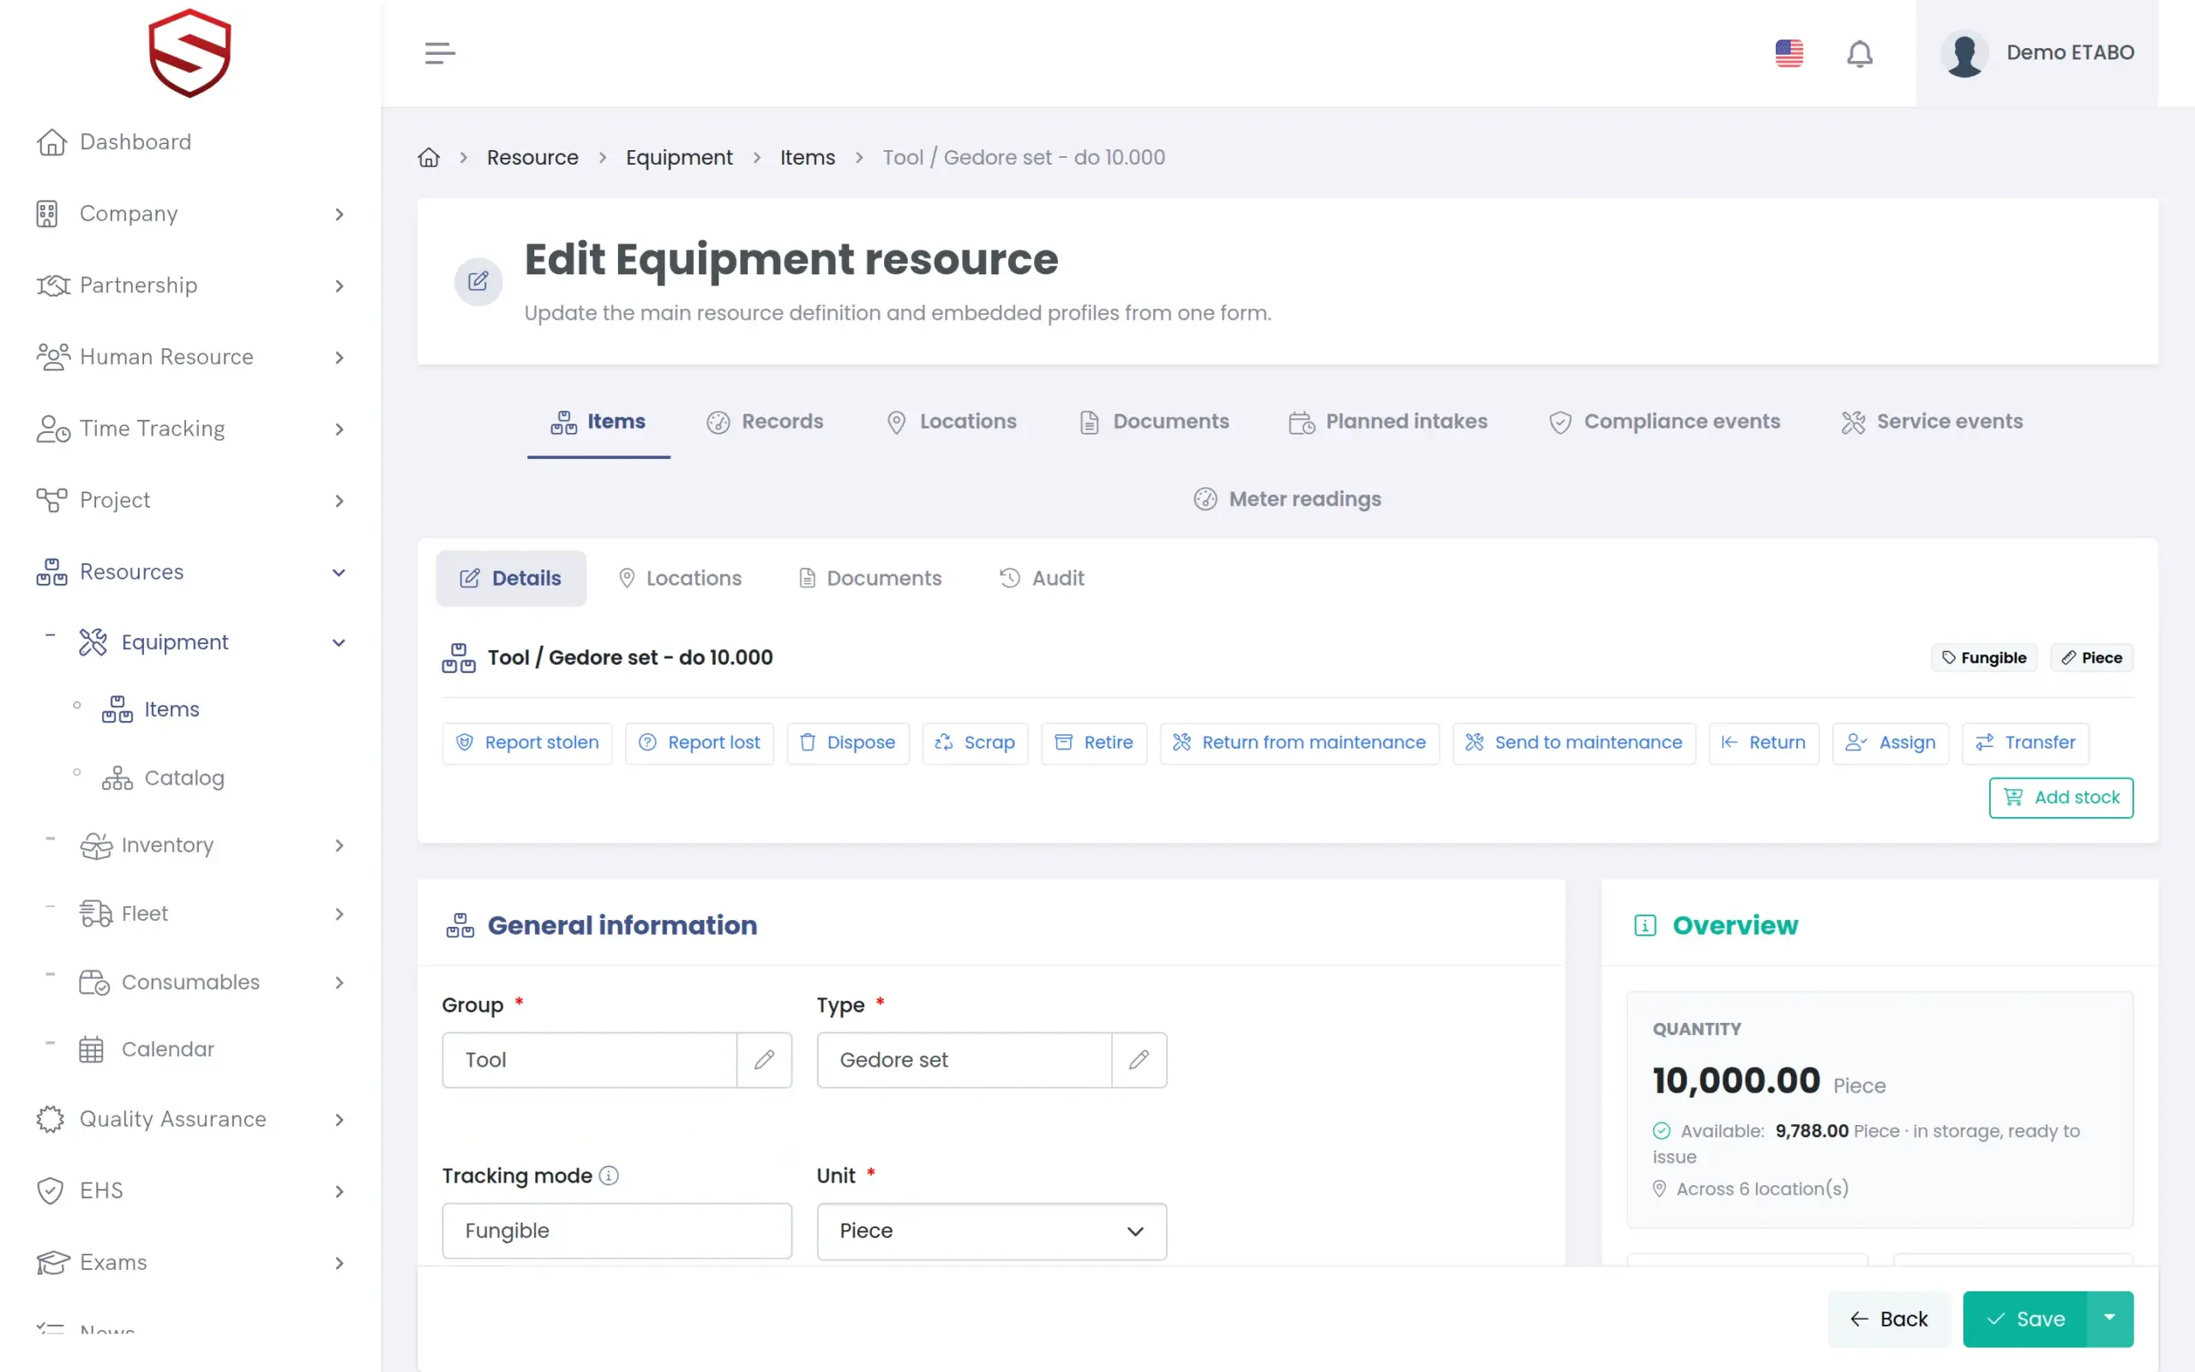The width and height of the screenshot is (2195, 1372).
Task: Click the Fungible tag badge
Action: click(x=1984, y=658)
